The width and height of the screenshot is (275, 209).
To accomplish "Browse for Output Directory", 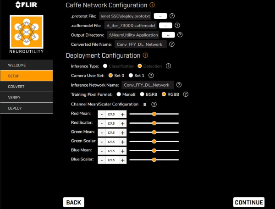I will point(168,35).
